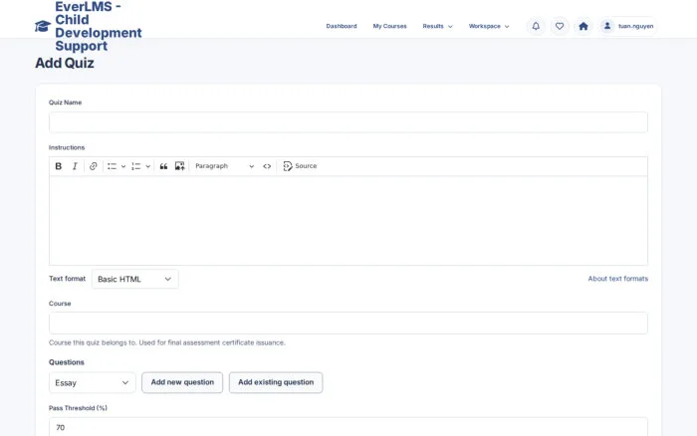Image resolution: width=697 pixels, height=436 pixels.
Task: Open the notifications bell icon
Action: [x=536, y=26]
